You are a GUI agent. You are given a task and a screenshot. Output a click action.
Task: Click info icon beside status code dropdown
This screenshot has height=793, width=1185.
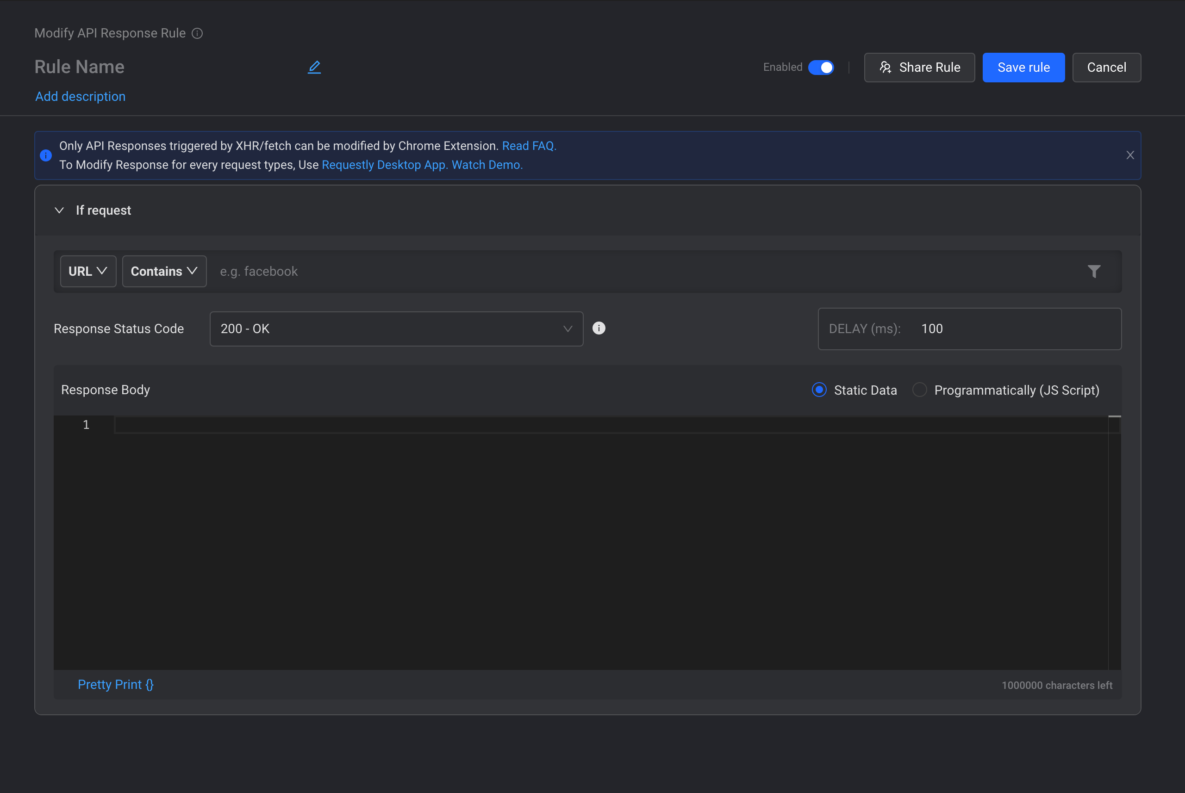(x=599, y=328)
